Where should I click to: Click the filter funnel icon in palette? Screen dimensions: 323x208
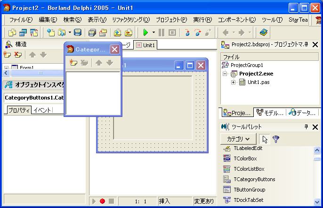[x=276, y=139]
